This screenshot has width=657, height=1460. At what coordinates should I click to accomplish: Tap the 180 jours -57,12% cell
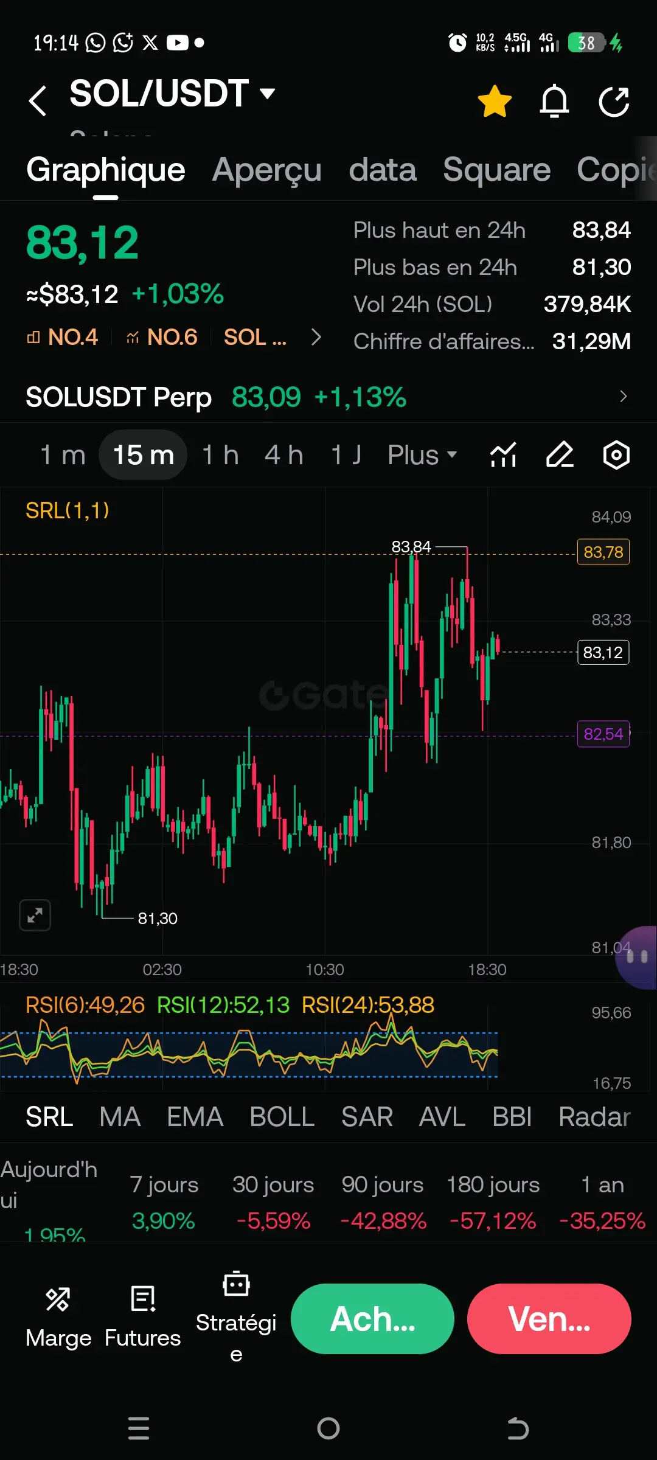point(493,1203)
